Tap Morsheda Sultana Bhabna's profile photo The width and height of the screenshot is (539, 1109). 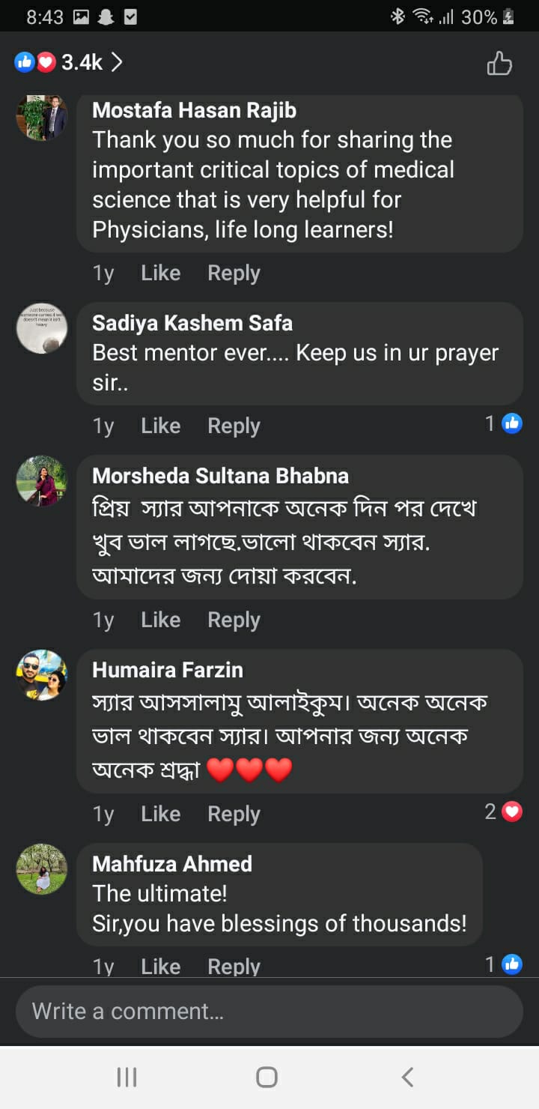[42, 481]
